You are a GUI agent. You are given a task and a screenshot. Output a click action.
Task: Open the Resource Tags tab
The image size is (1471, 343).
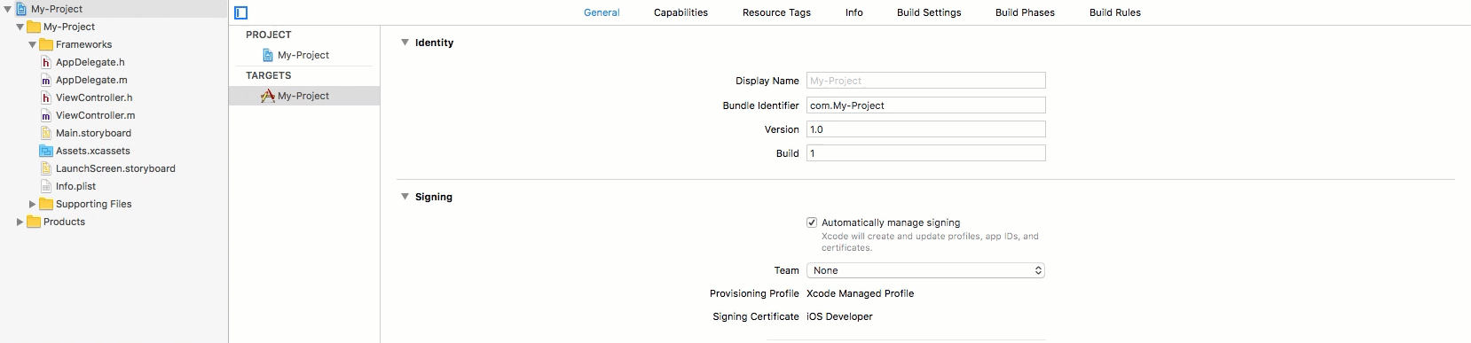click(776, 12)
